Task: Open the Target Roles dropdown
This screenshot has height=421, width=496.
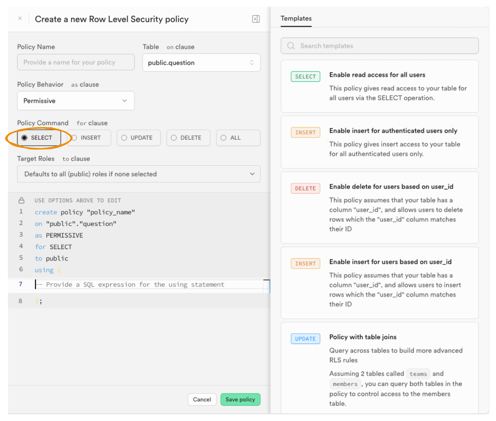Action: pos(138,174)
